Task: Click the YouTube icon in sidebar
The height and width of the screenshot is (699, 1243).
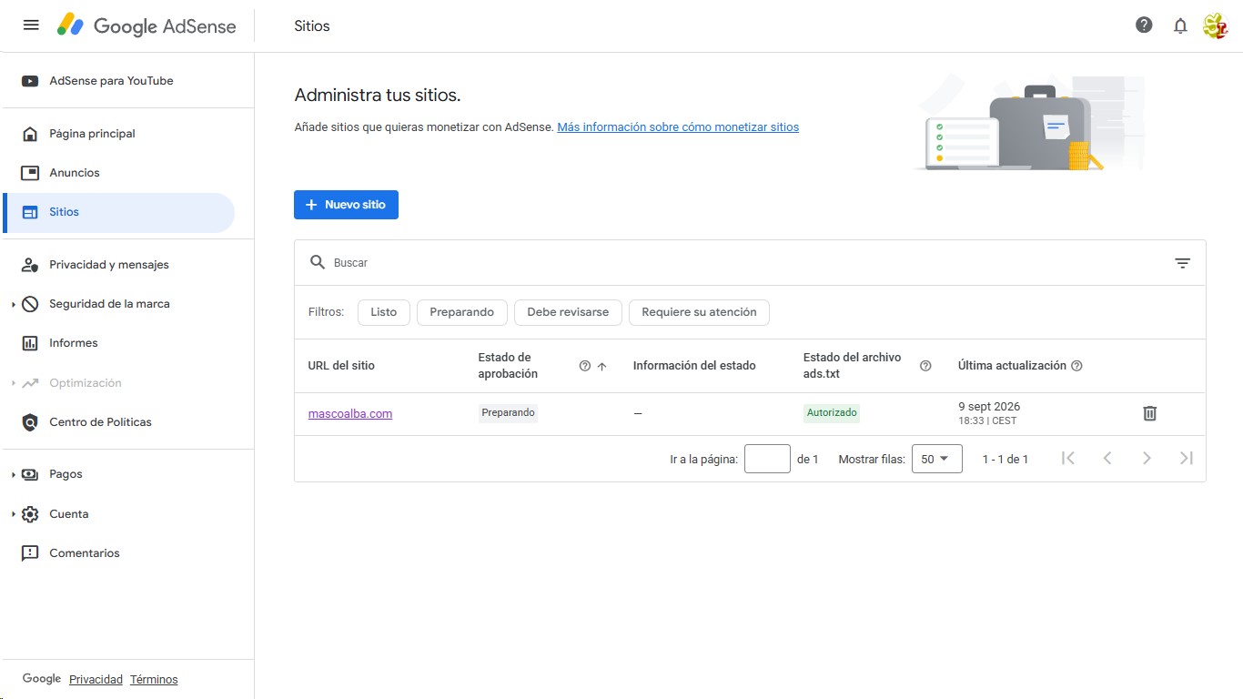Action: coord(30,81)
